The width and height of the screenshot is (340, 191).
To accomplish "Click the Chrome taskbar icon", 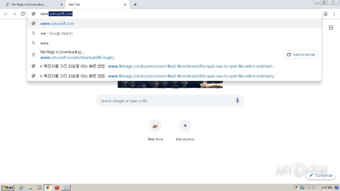I will point(48,188).
